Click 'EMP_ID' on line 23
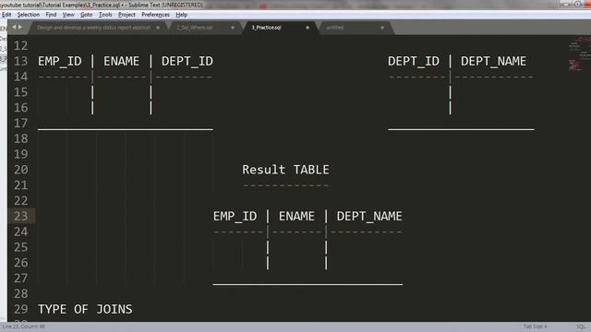 235,217
